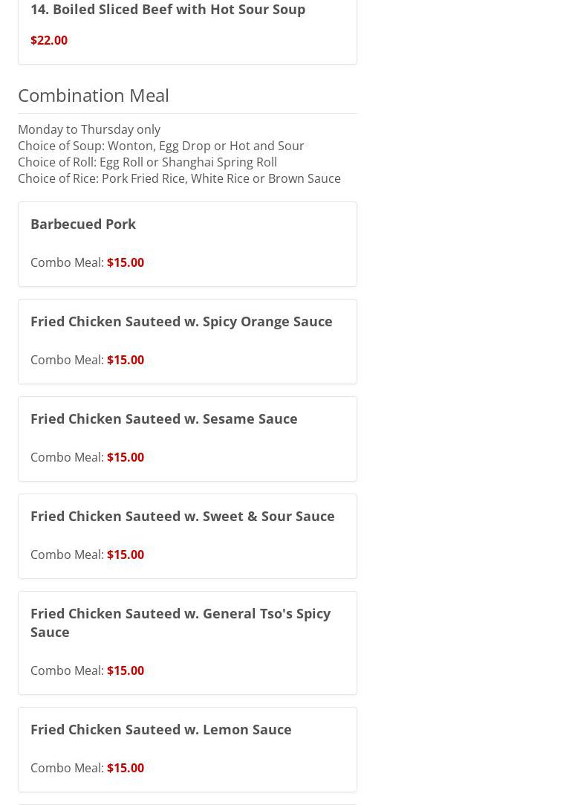The height and width of the screenshot is (805, 572).
Task: Select the $15.00 Barbecued Pork combo price
Action: (x=126, y=262)
